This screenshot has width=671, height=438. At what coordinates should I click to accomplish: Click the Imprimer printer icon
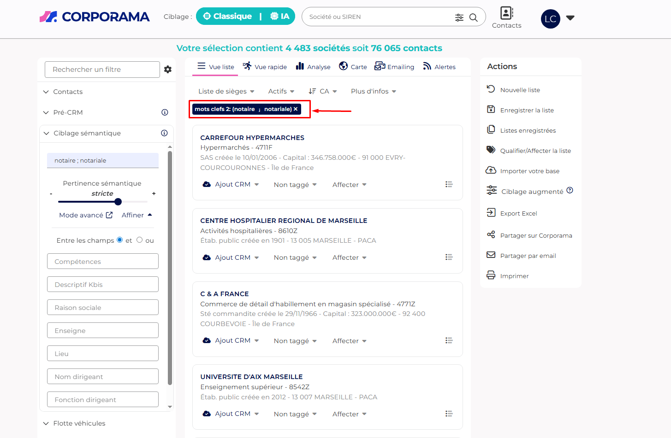click(491, 275)
